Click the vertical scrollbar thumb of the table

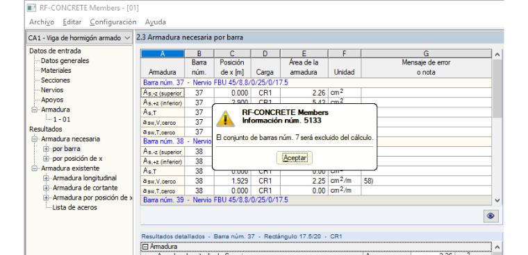tap(497, 89)
